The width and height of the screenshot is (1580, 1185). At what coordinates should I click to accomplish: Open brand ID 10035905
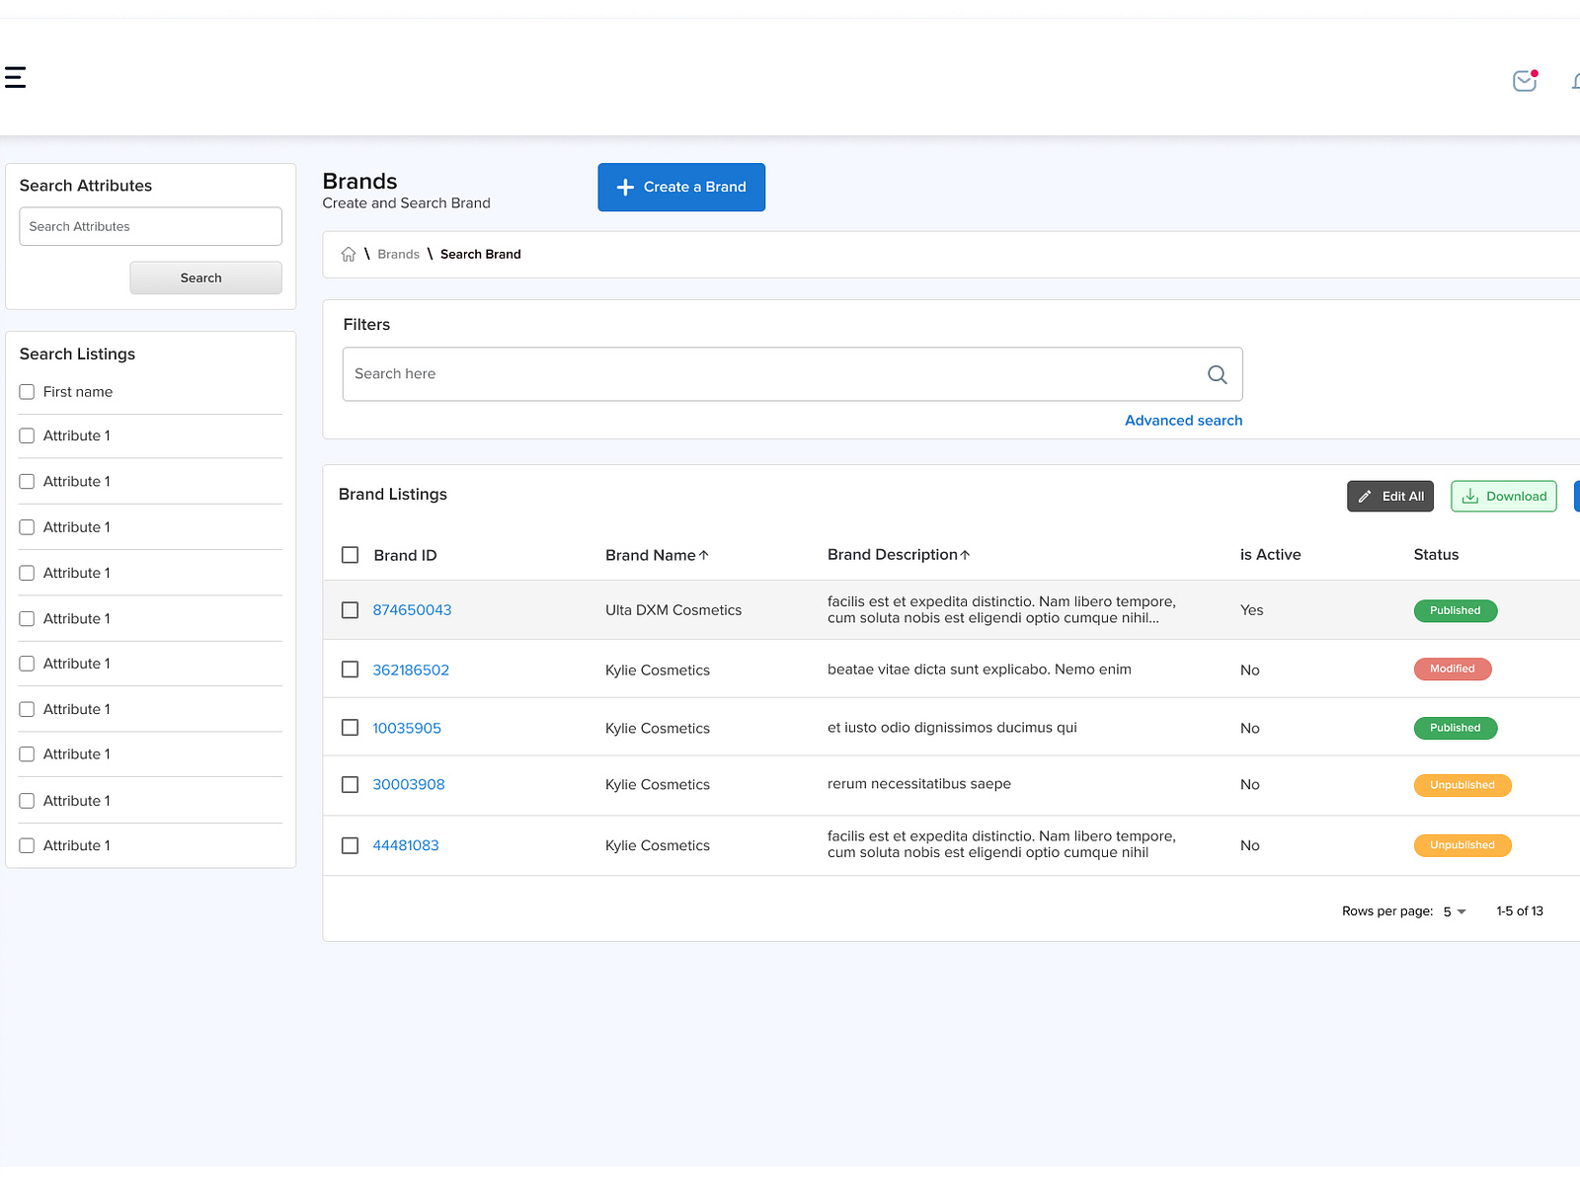[407, 729]
